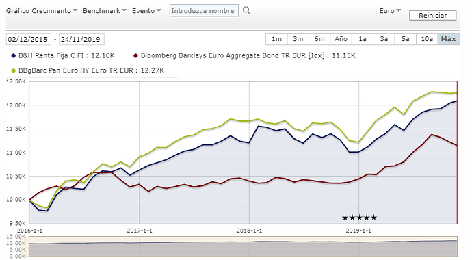Click the 12.50K y-axis label

click(x=16, y=81)
